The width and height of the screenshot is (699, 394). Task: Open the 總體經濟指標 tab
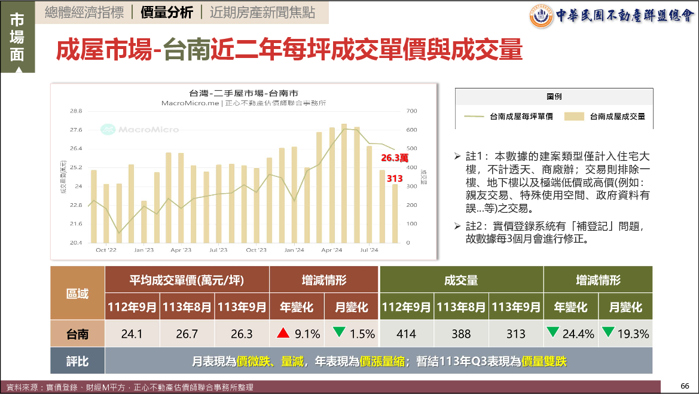(84, 13)
